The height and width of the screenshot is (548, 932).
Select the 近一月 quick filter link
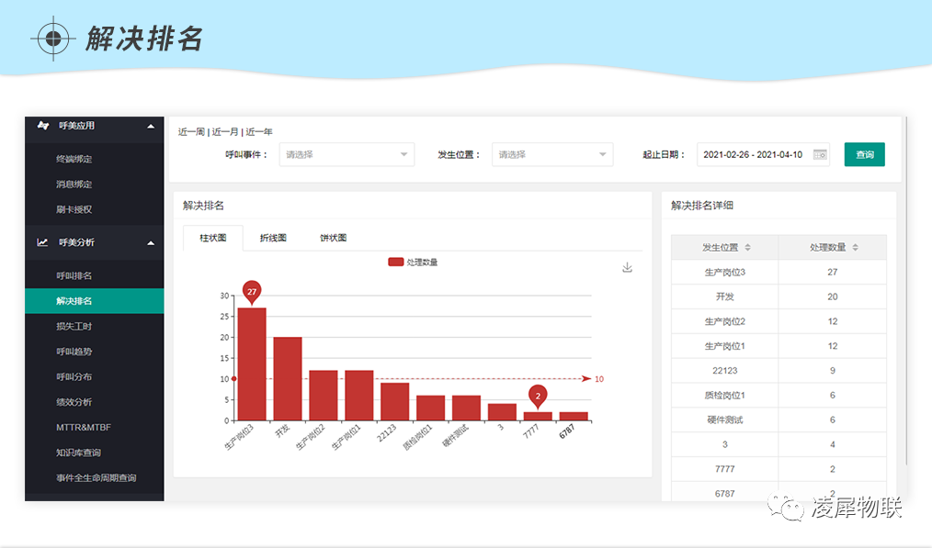(225, 132)
